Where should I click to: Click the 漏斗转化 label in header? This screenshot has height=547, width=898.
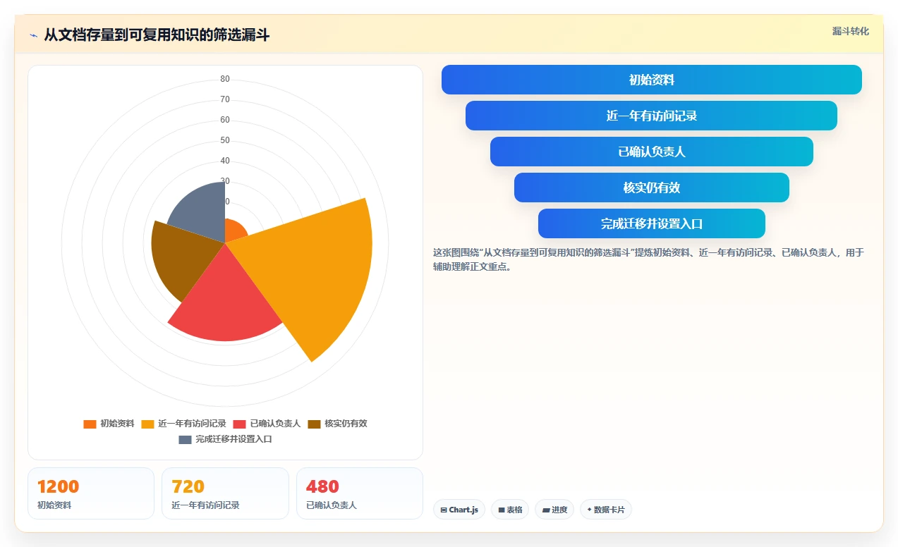(850, 32)
